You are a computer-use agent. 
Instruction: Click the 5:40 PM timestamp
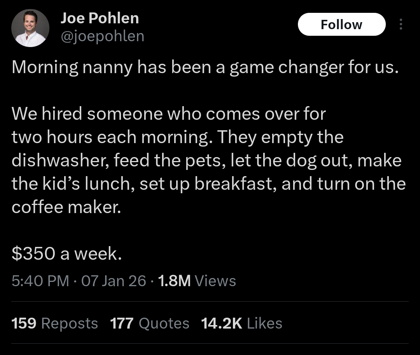click(x=40, y=281)
